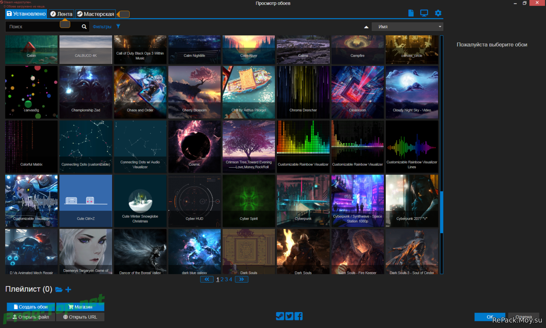Open the Steam social icon
Viewport: 546px width, 328px height.
click(x=280, y=316)
